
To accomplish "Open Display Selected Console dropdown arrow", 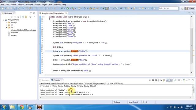I will tap(181, 80).
